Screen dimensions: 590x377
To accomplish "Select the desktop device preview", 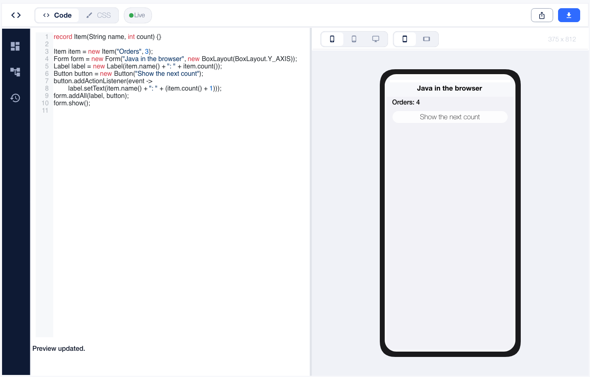I will pos(376,39).
